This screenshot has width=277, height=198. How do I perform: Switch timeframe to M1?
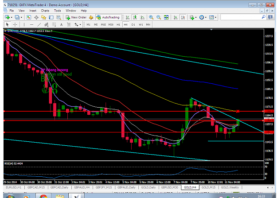coord(88,24)
